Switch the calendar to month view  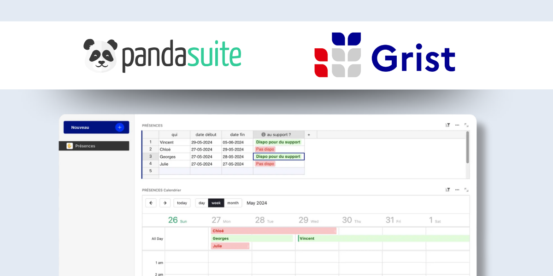click(233, 202)
